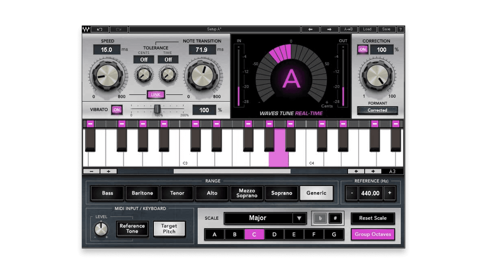Load previous preset with left arrow

pos(310,29)
